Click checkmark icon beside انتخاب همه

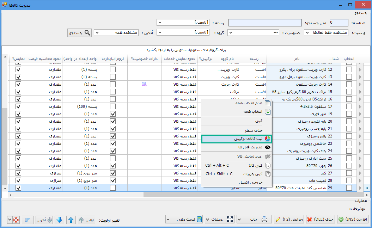point(268,112)
